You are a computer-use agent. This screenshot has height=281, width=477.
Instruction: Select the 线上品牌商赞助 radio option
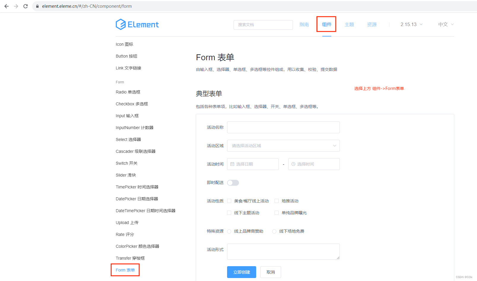[x=229, y=231]
